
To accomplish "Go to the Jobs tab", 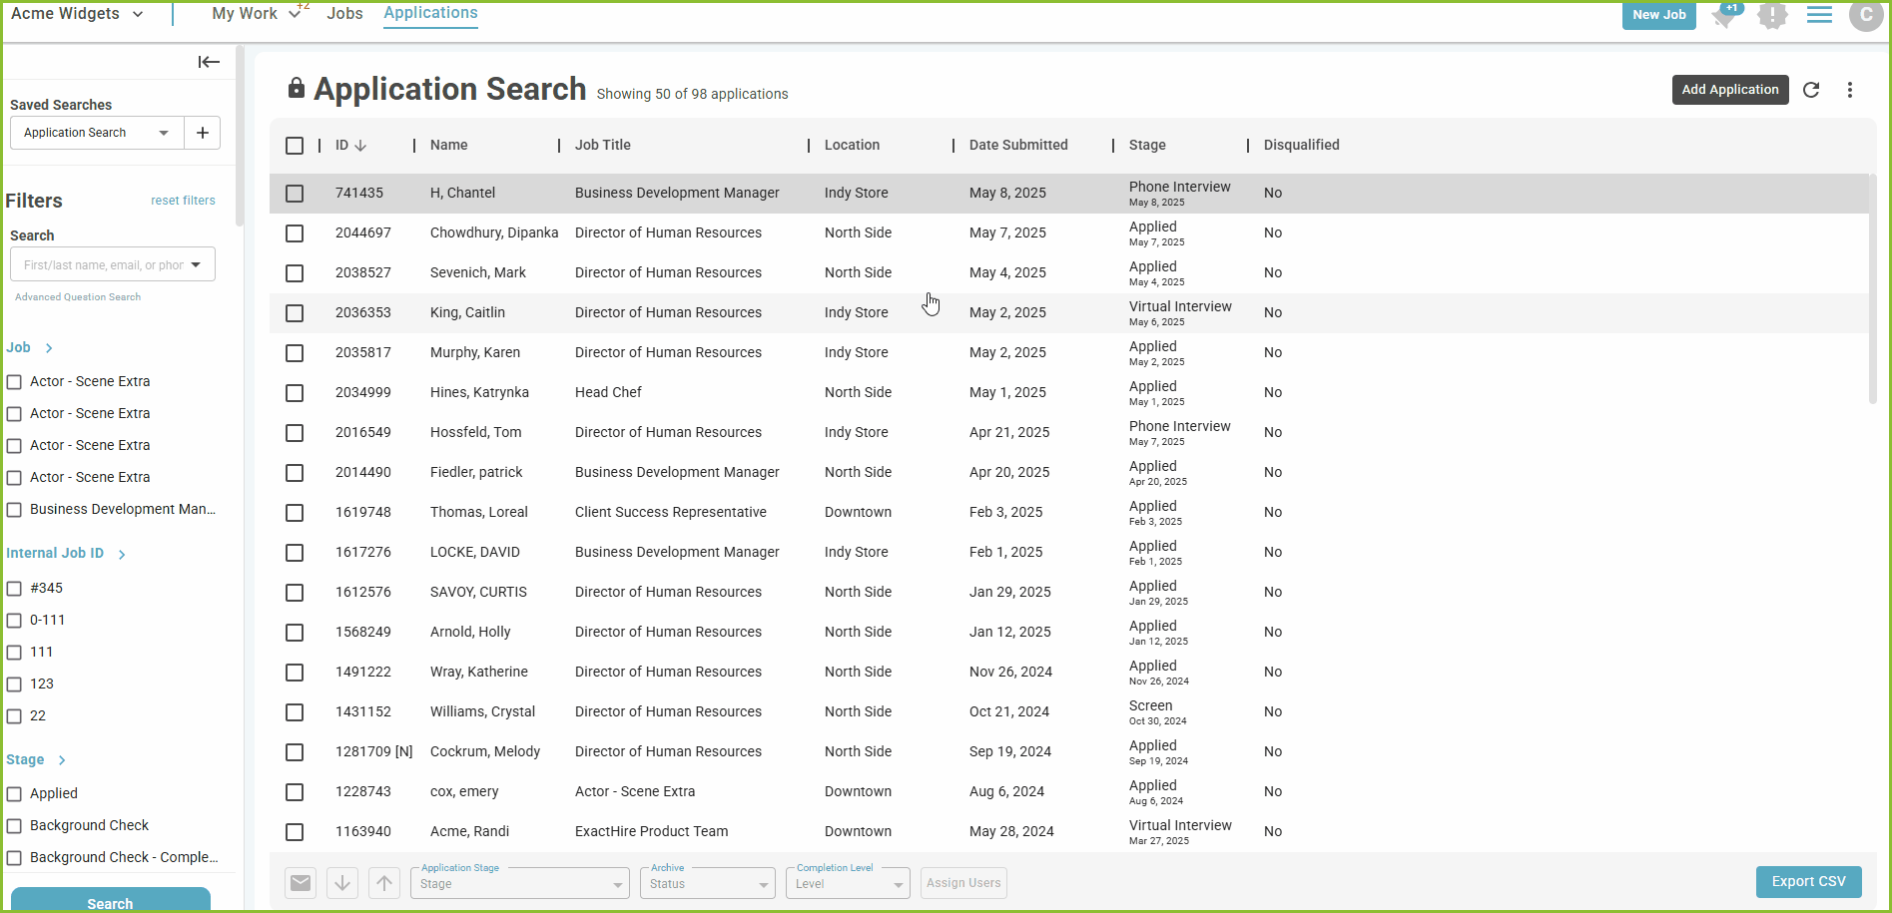I will [344, 14].
